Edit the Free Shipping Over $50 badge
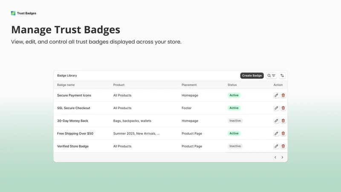The width and height of the screenshot is (341, 192). [x=276, y=134]
